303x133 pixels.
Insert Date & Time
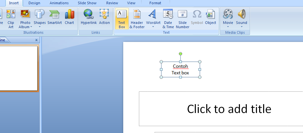(x=168, y=19)
